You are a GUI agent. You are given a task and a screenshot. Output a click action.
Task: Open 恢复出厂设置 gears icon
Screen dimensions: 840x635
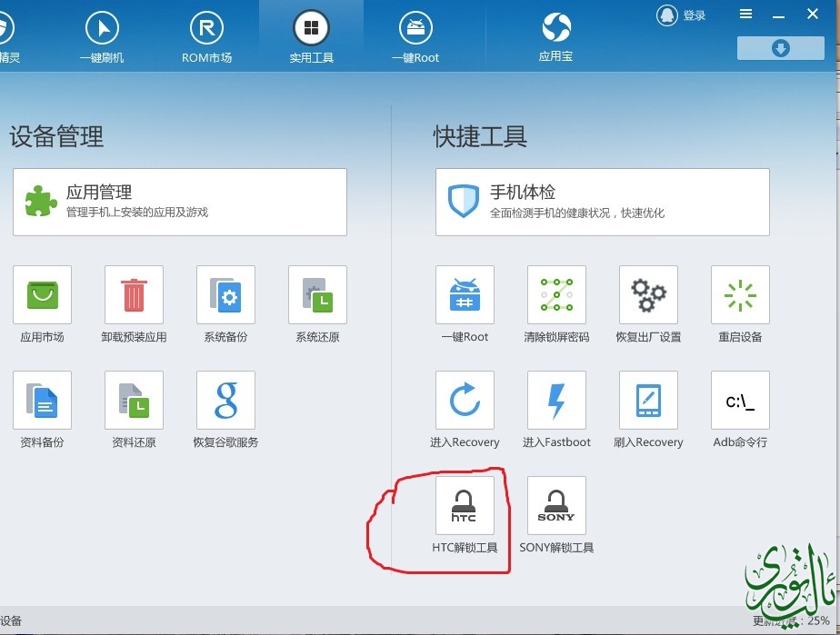click(648, 295)
